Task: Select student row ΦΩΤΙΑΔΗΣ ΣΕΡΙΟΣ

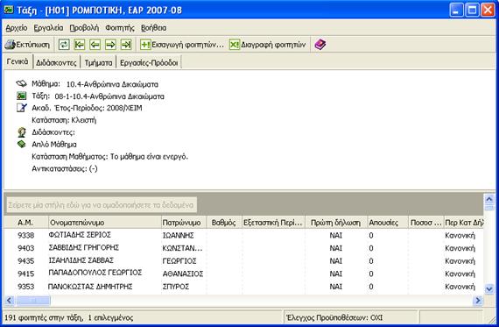Action: pos(243,235)
